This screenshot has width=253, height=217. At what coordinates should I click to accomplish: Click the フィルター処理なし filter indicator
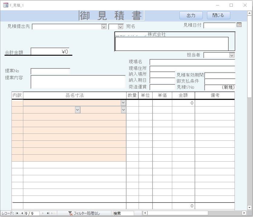[x=84, y=213]
